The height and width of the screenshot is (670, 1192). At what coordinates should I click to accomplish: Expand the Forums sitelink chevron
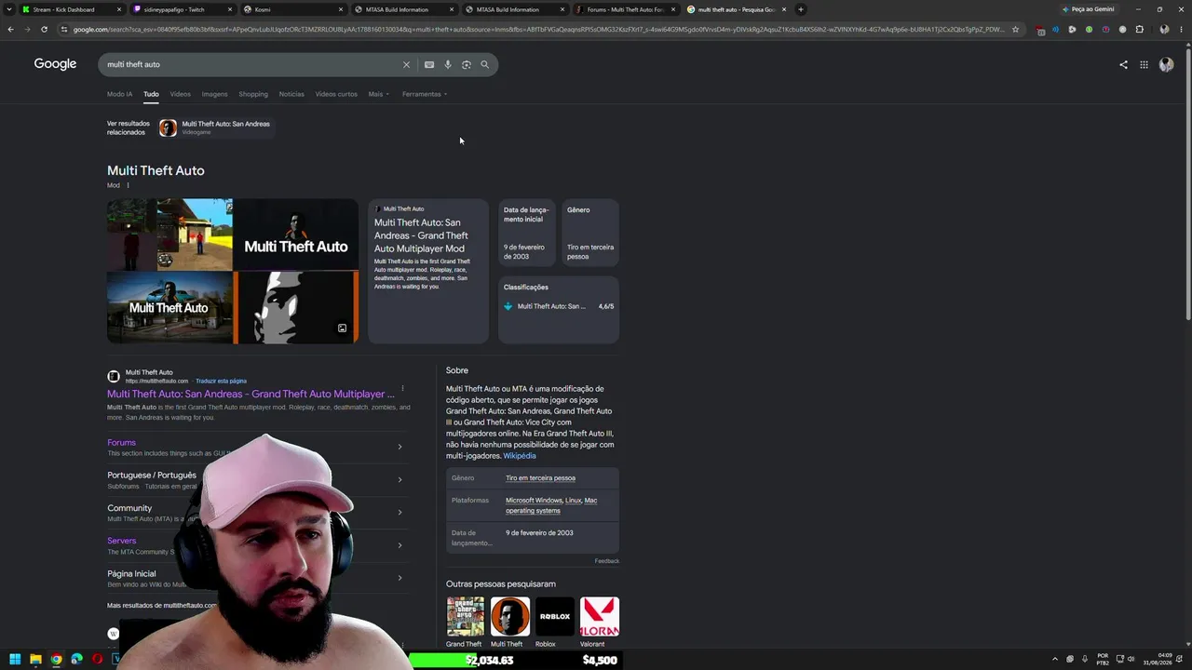400,447
